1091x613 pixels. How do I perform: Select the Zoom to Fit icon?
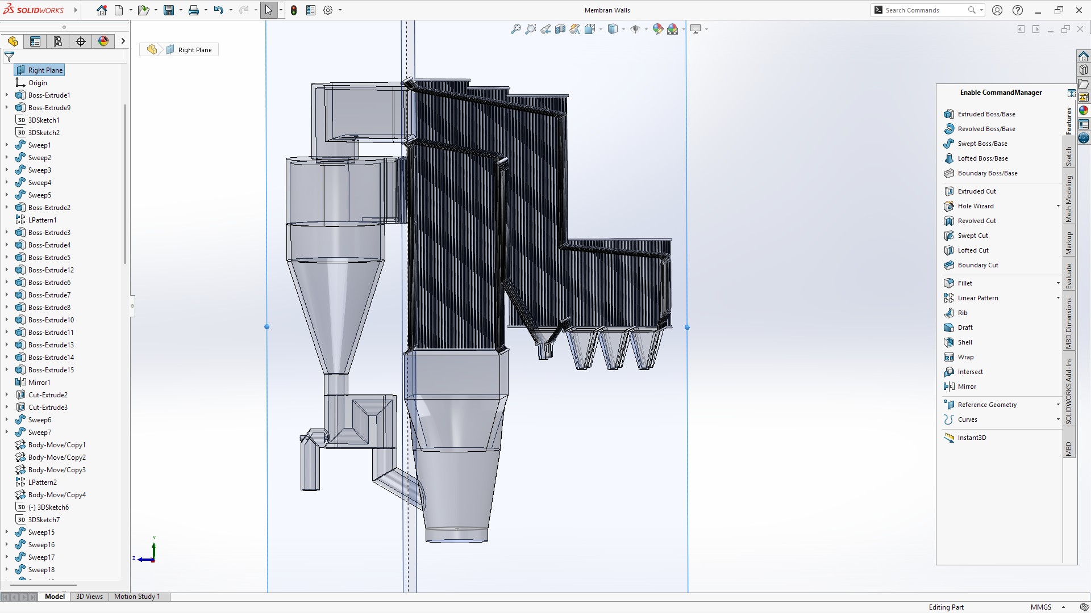(515, 29)
